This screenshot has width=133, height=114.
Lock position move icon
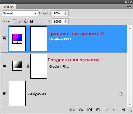pyautogui.click(x=26, y=21)
